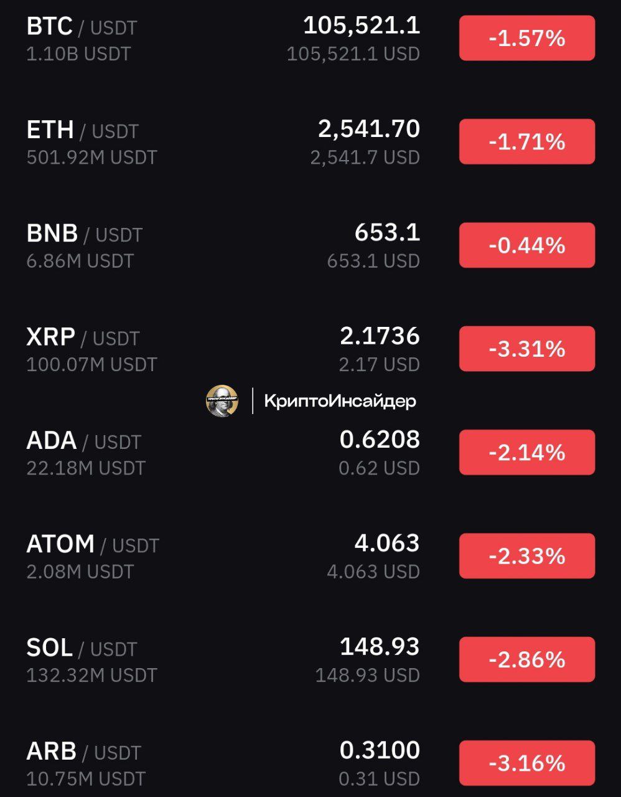
Task: Click the КриптоИнсайдер watermark text
Action: click(340, 401)
